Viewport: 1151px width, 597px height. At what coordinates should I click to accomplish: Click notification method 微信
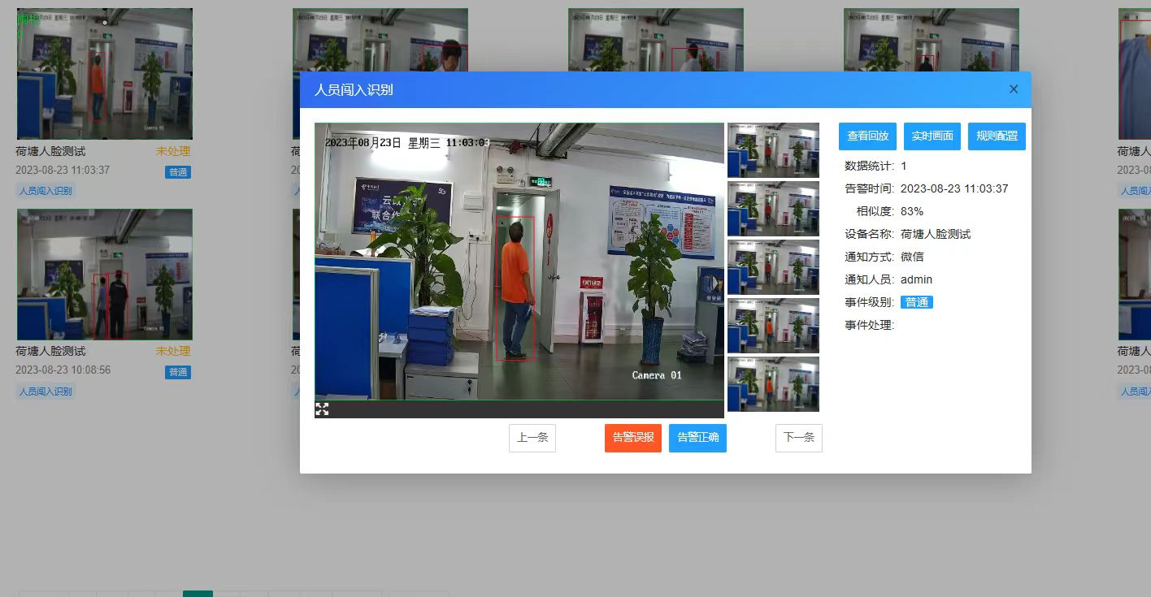click(x=912, y=257)
